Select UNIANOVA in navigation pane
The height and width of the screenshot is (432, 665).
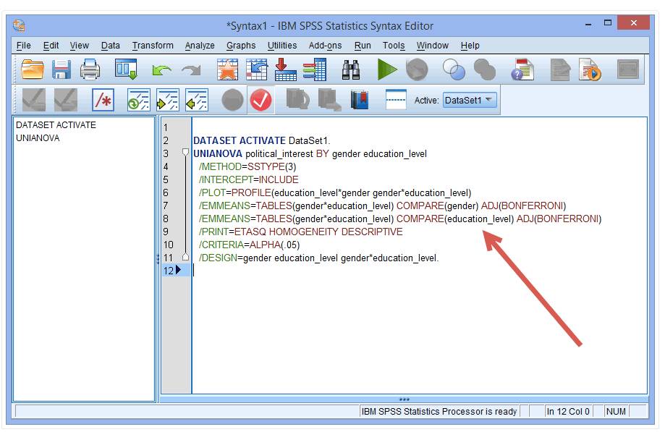point(38,137)
